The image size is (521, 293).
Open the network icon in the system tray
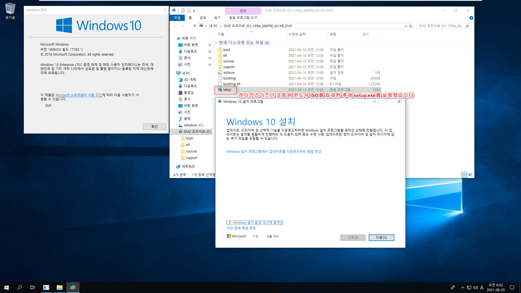coord(469,288)
